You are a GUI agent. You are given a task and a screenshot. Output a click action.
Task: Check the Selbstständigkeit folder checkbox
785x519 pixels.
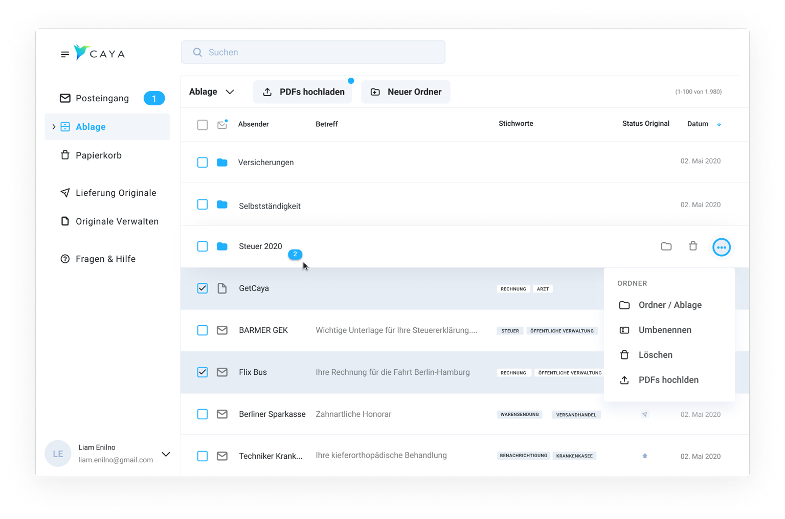[x=203, y=205]
